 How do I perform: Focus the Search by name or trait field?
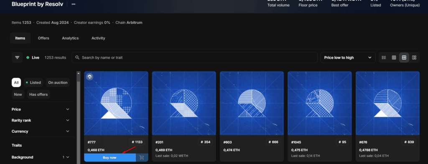pos(195,57)
